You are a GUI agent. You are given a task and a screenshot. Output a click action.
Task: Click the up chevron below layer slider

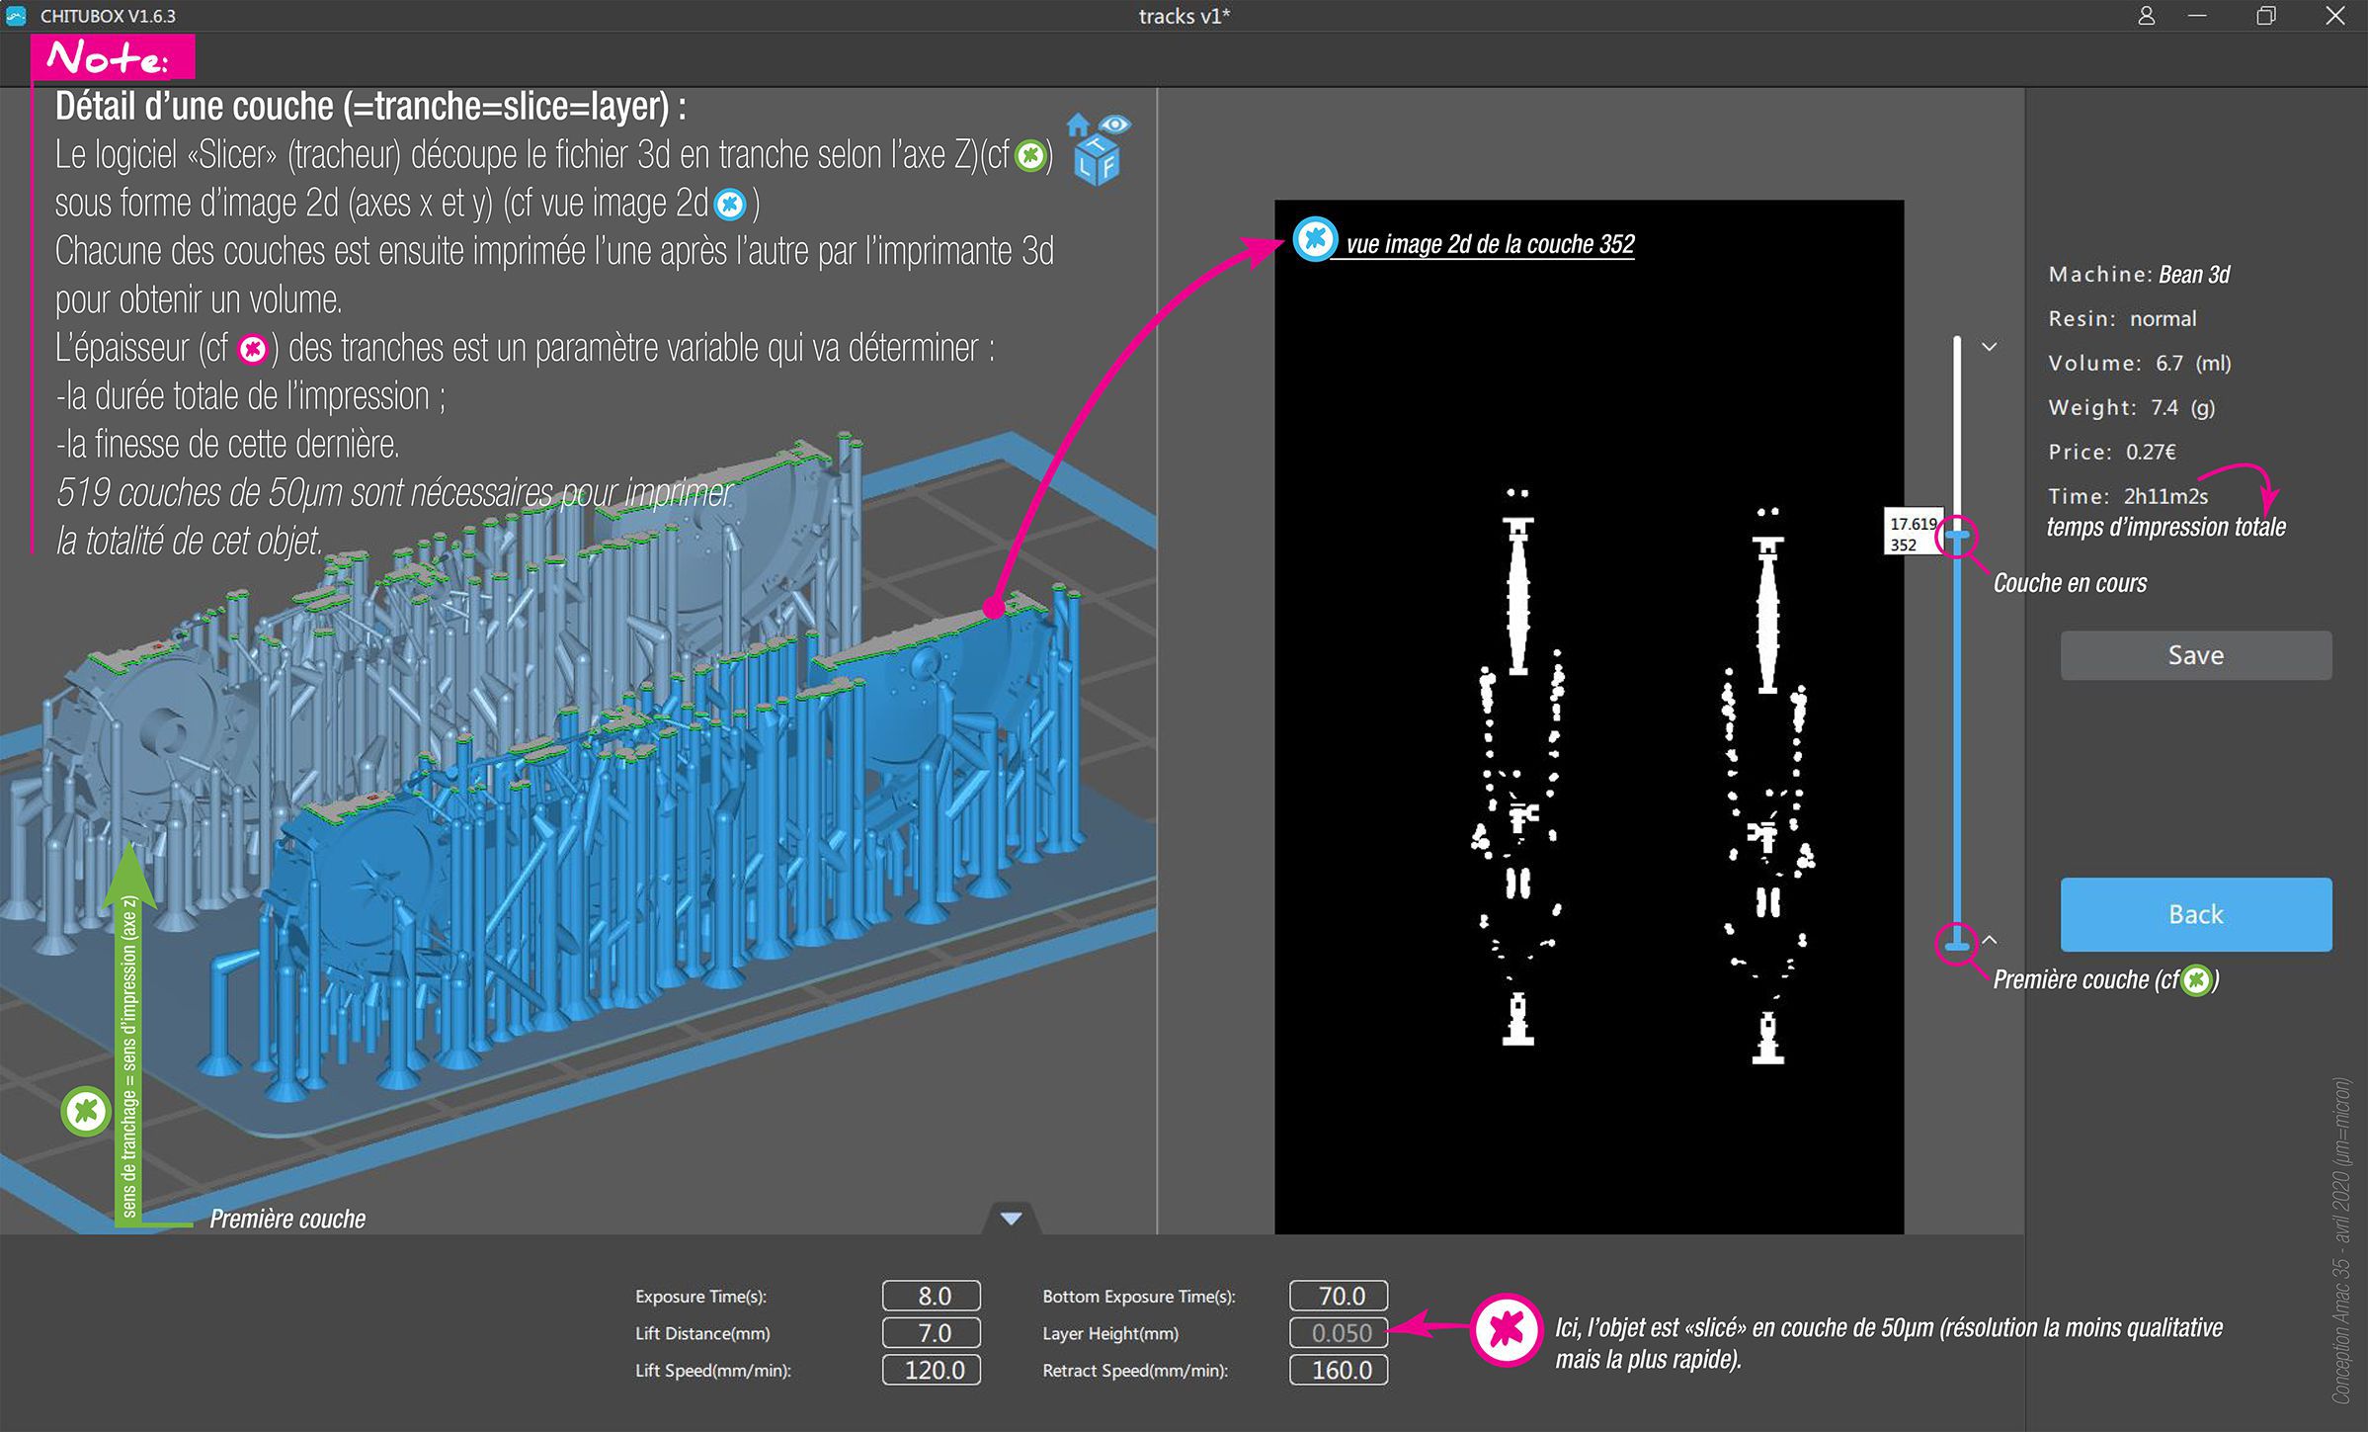1990,940
